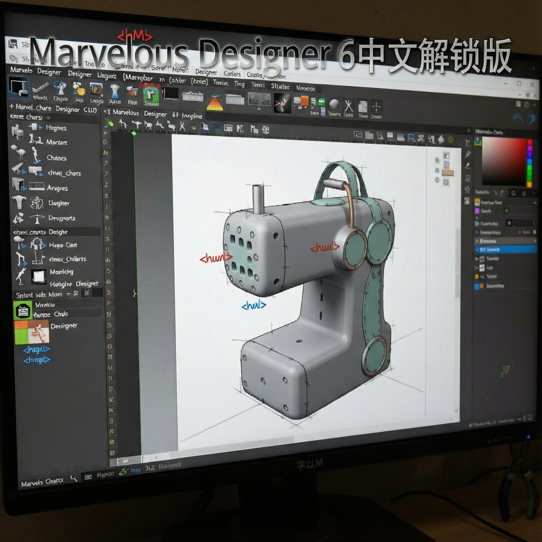Screen dimensions: 542x542
Task: Expand the Marvel_Chars panel plus sign
Action: pyautogui.click(x=12, y=106)
